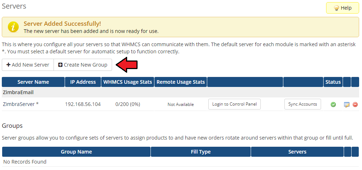Click the WHMCS Usage Stats header
Viewport: 362px width, 170px height.
click(128, 82)
